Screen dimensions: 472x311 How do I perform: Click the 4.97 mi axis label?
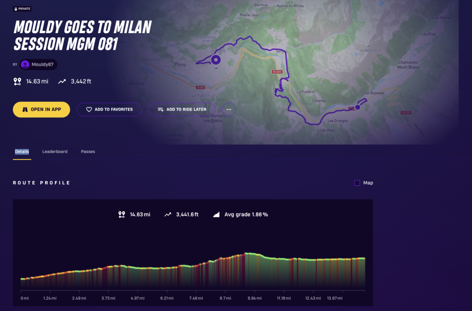click(x=137, y=298)
